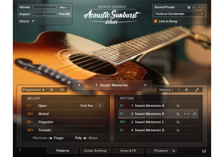Open pattern browser magnifier for Sweet Memories B

[195, 114]
